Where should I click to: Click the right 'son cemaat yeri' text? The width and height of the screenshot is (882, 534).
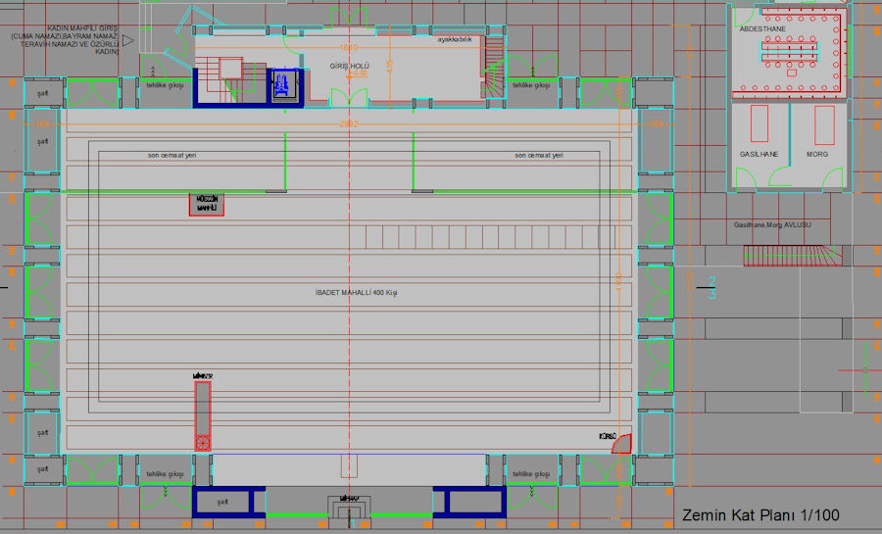tap(538, 155)
